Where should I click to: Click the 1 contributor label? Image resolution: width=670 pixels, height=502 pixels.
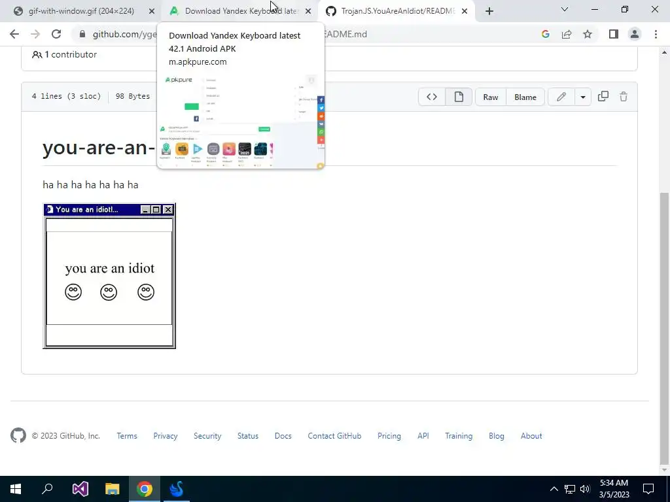point(65,54)
